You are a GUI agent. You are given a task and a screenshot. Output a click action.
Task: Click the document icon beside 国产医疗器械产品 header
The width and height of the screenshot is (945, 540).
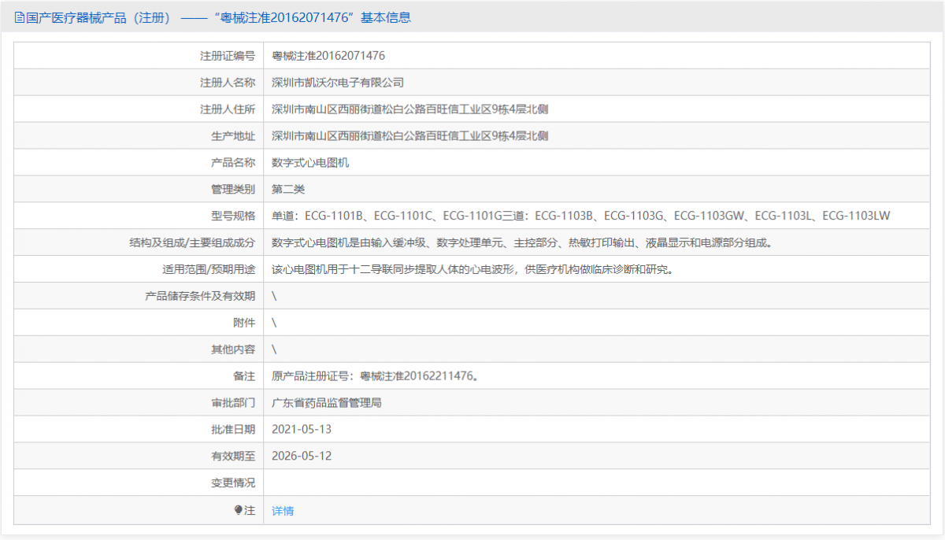[20, 17]
